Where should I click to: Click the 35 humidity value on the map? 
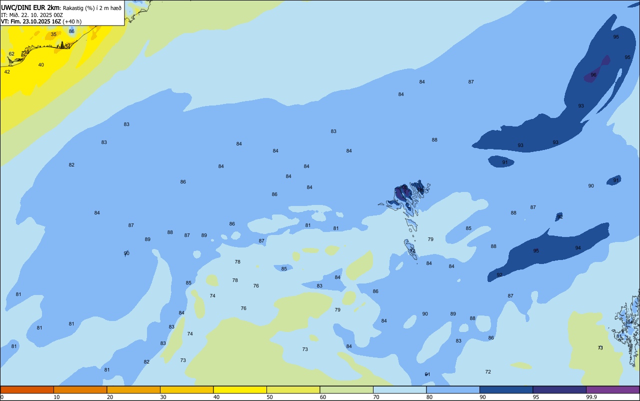point(53,34)
